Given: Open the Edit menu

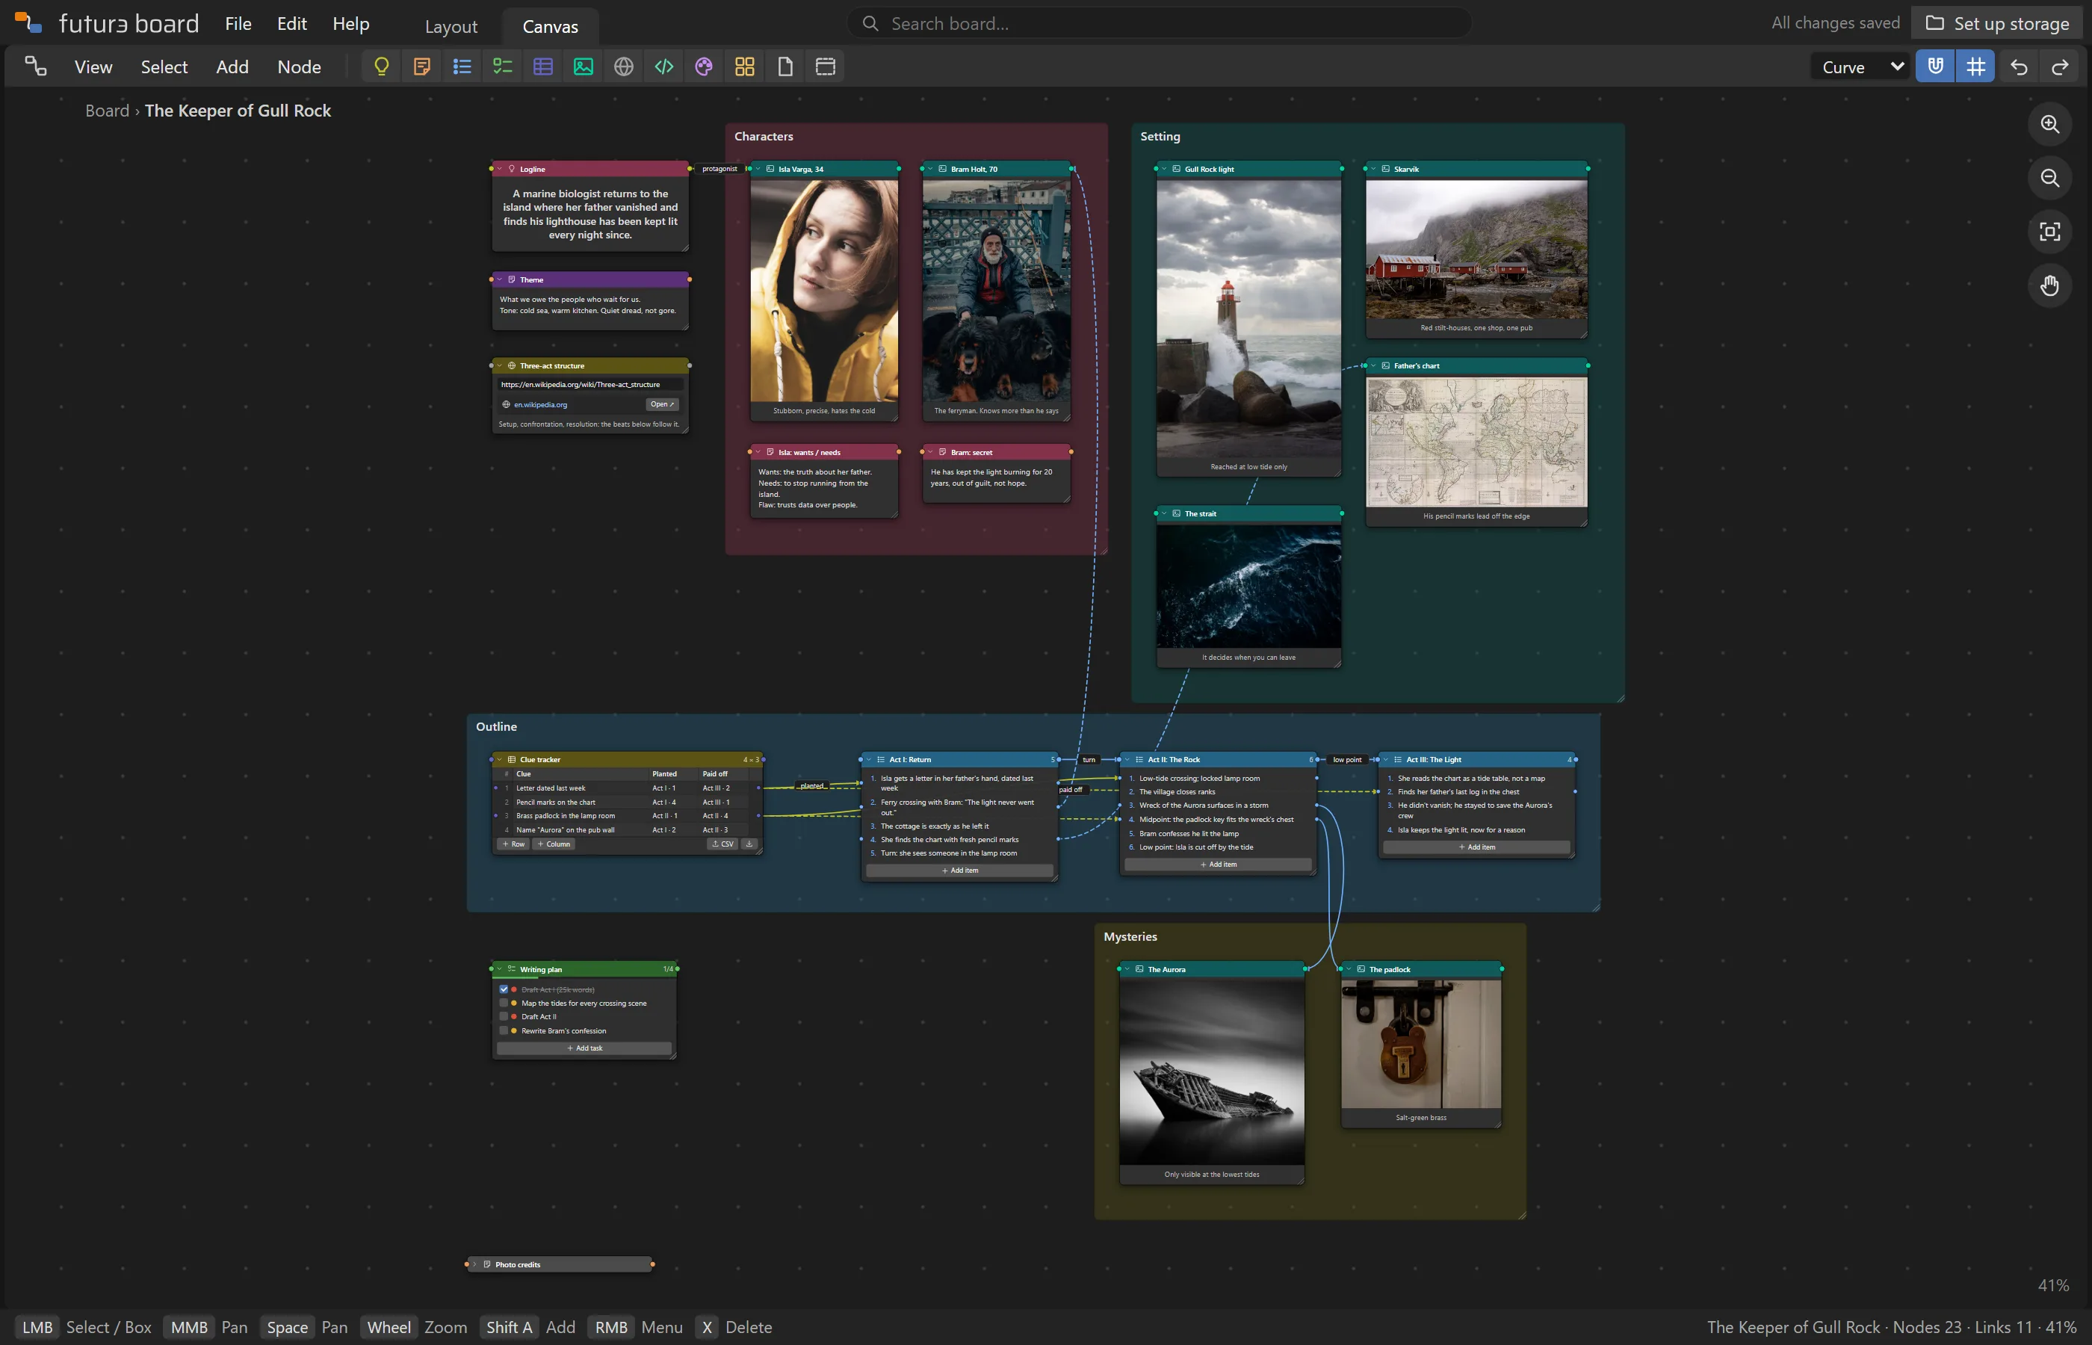Looking at the screenshot, I should pos(291,24).
